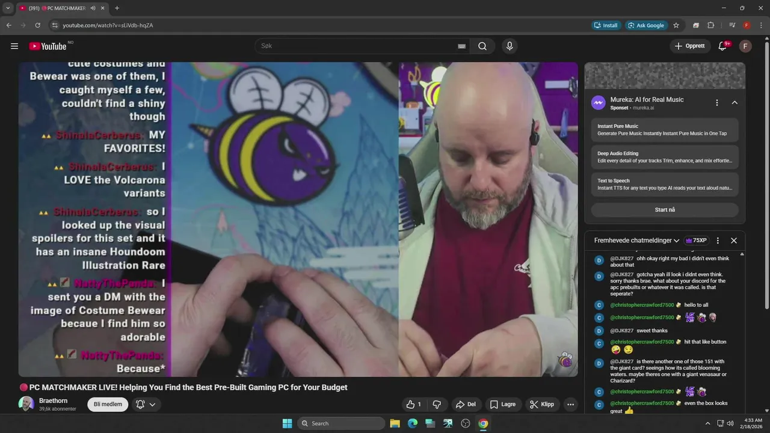View site information icon in address bar
This screenshot has height=433, width=770.
55,25
